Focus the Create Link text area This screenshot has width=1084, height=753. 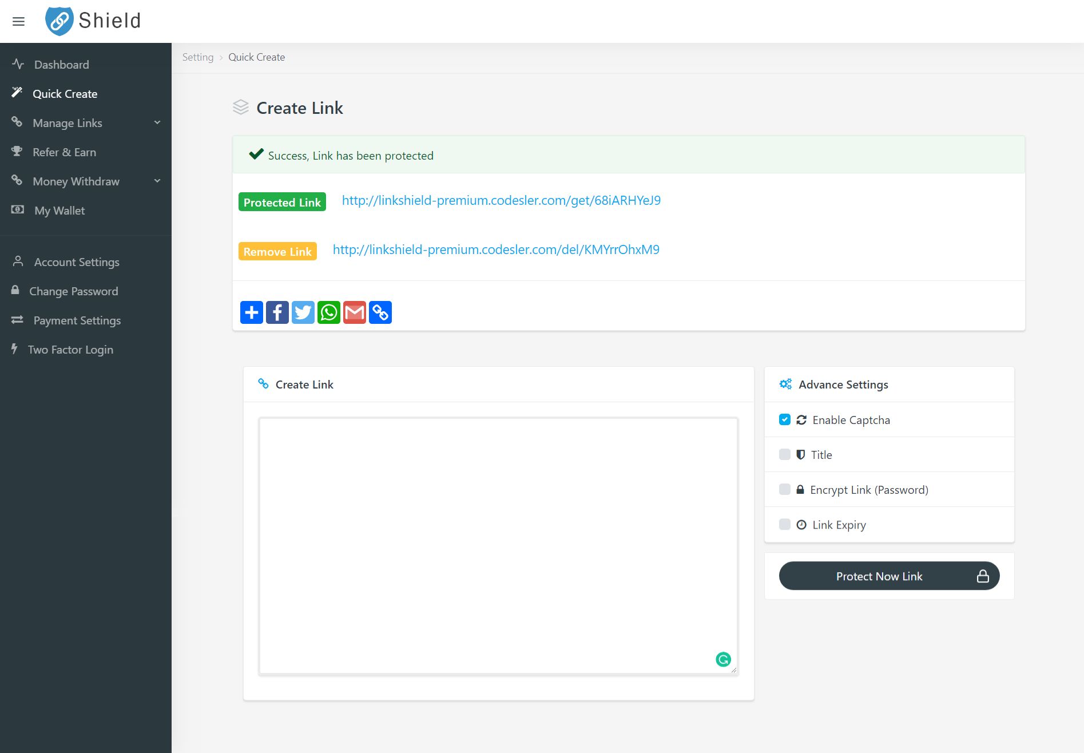tap(498, 546)
